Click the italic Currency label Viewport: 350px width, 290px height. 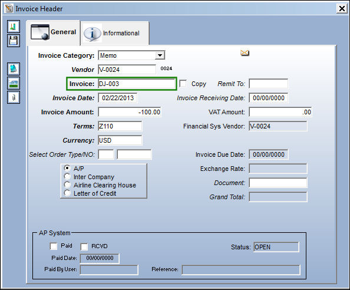pos(78,140)
